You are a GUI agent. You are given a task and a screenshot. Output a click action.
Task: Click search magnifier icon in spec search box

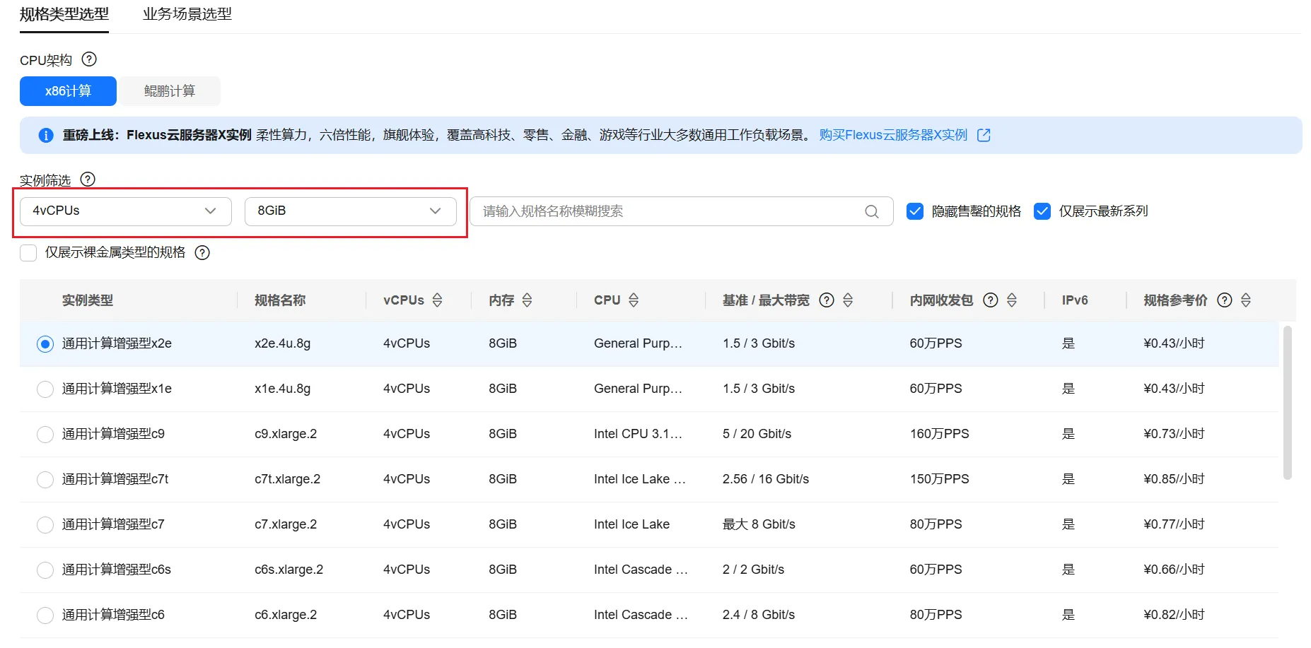coord(871,211)
